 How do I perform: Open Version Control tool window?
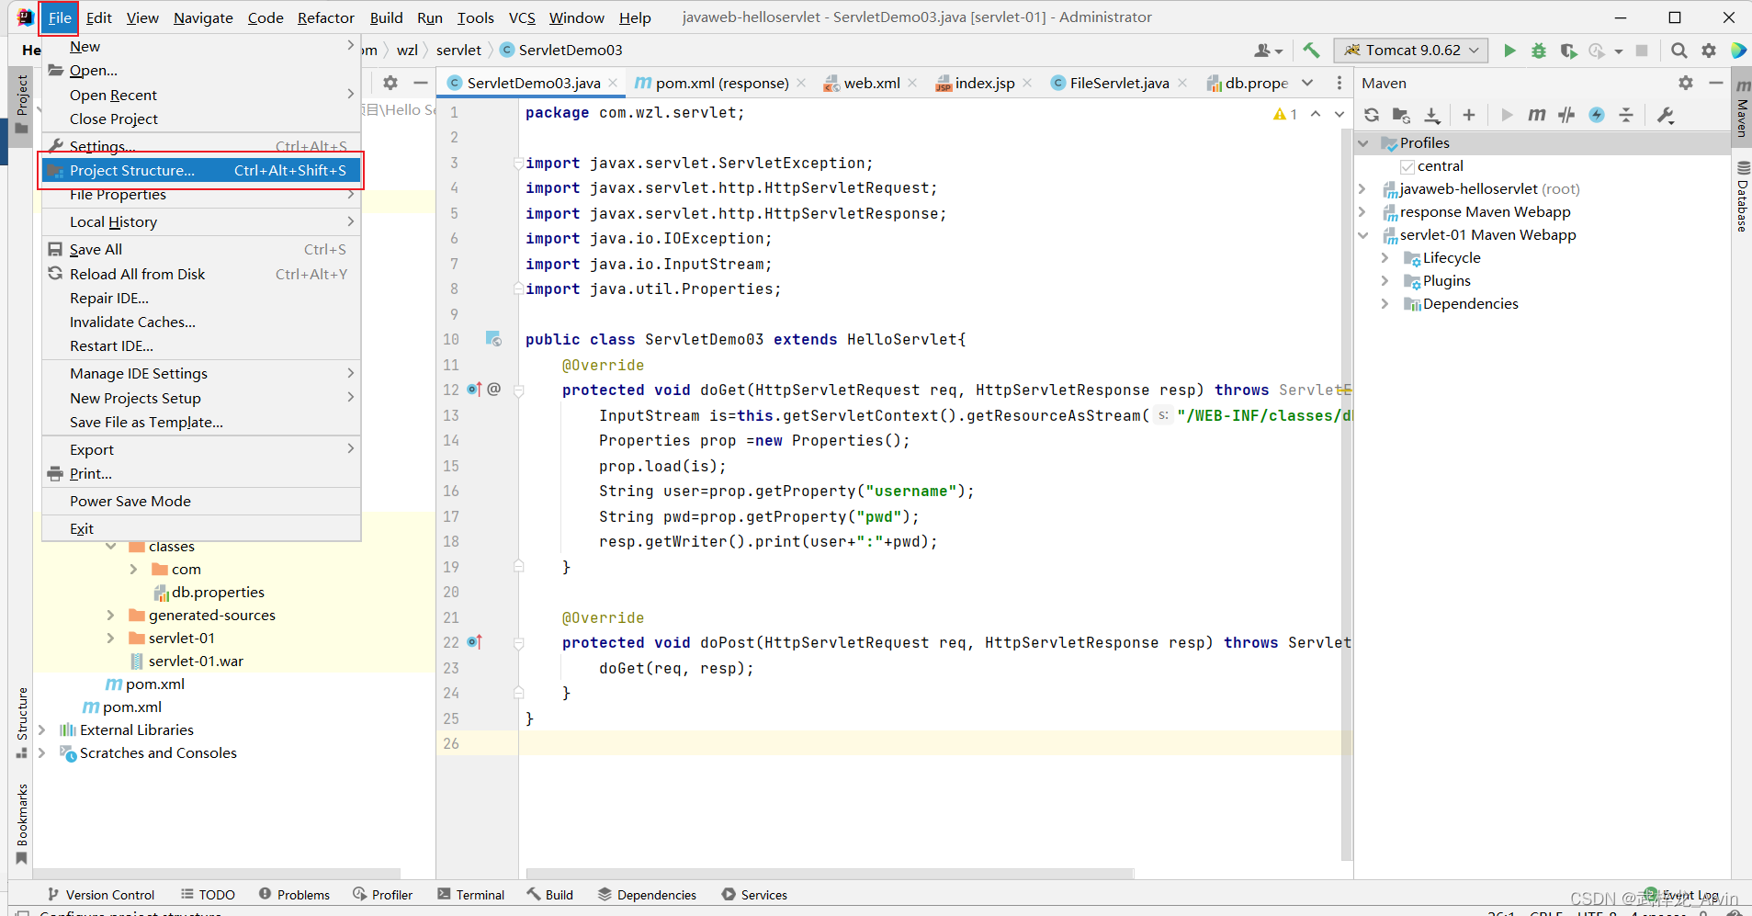(x=101, y=895)
